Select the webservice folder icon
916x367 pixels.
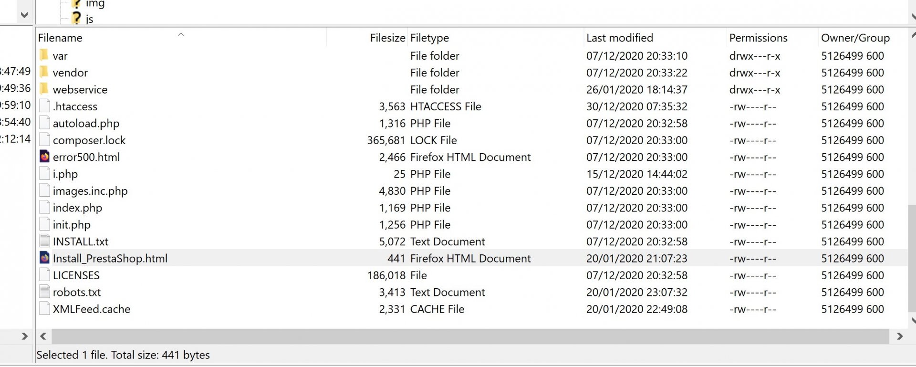[x=44, y=89]
